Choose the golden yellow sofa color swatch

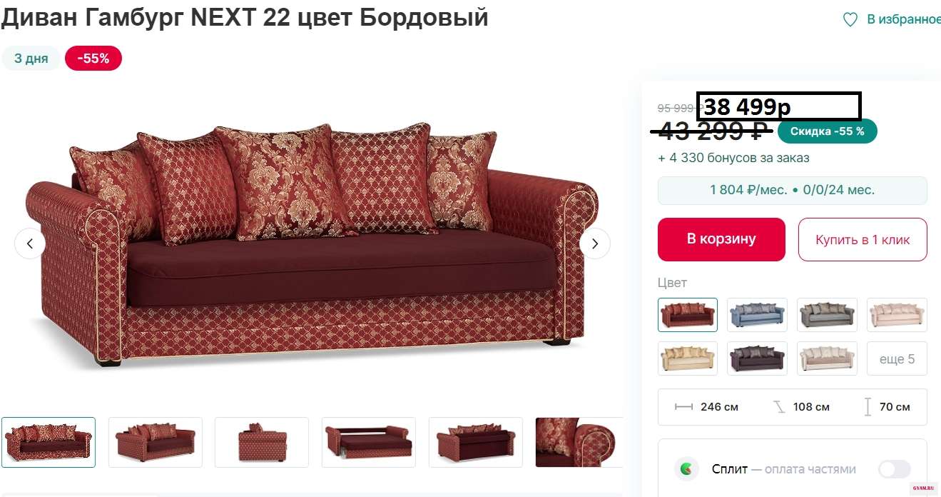click(x=688, y=358)
